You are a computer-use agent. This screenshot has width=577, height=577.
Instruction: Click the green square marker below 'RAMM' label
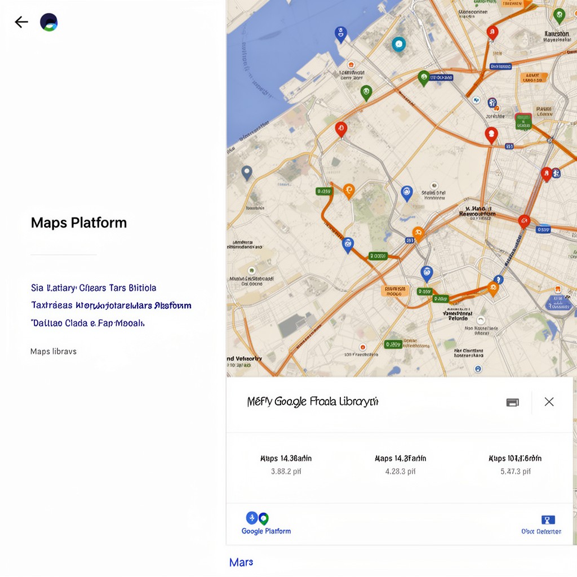point(523,122)
